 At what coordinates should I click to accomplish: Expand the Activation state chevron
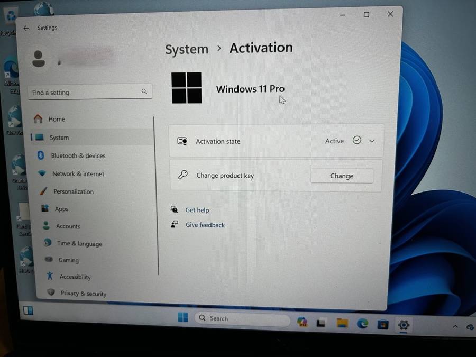click(x=372, y=141)
